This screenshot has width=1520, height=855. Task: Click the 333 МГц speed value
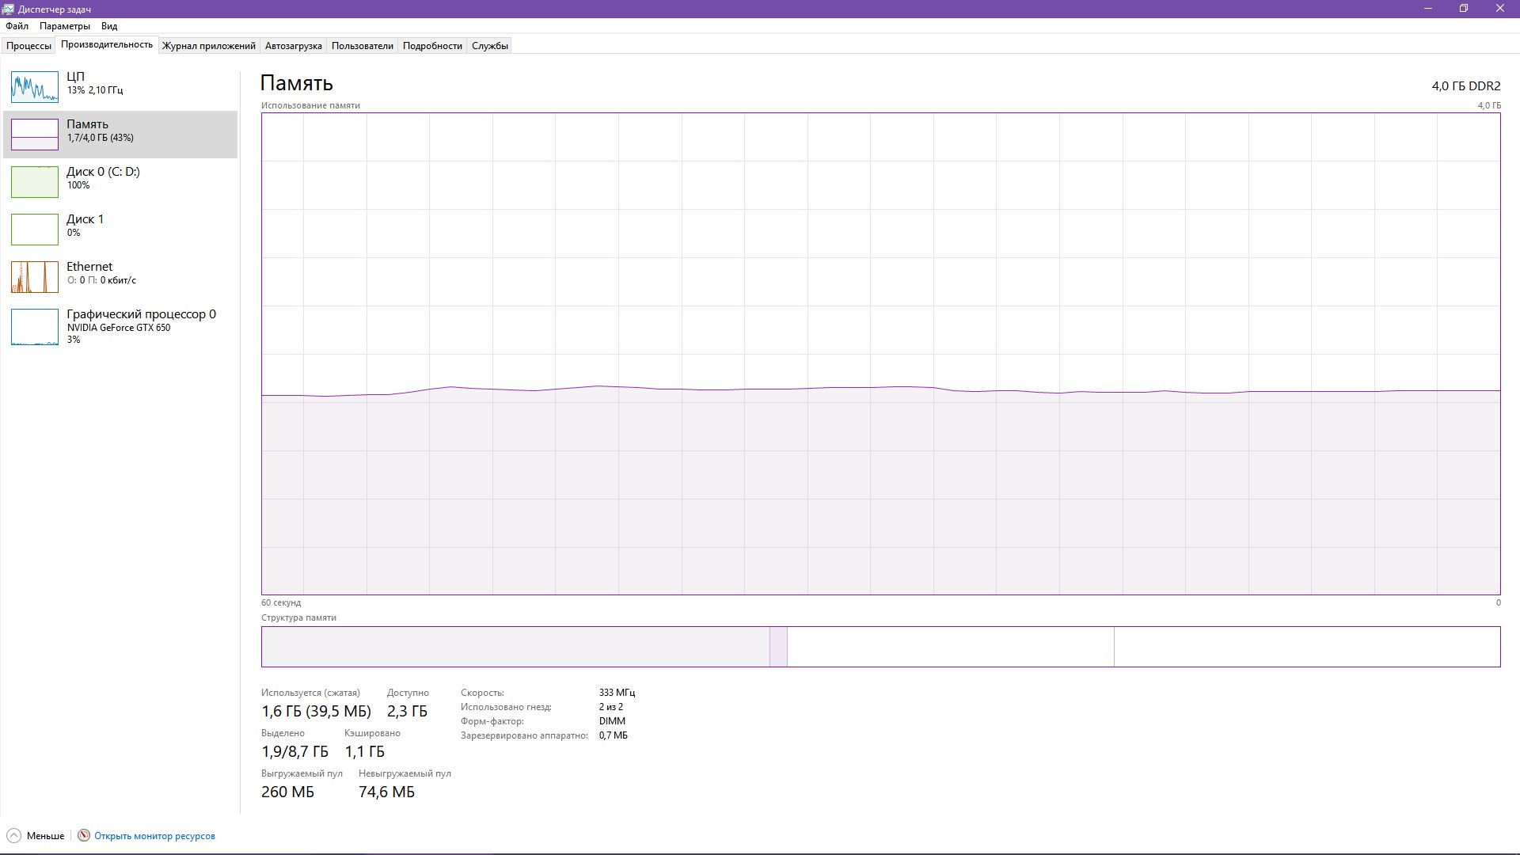[x=617, y=693]
